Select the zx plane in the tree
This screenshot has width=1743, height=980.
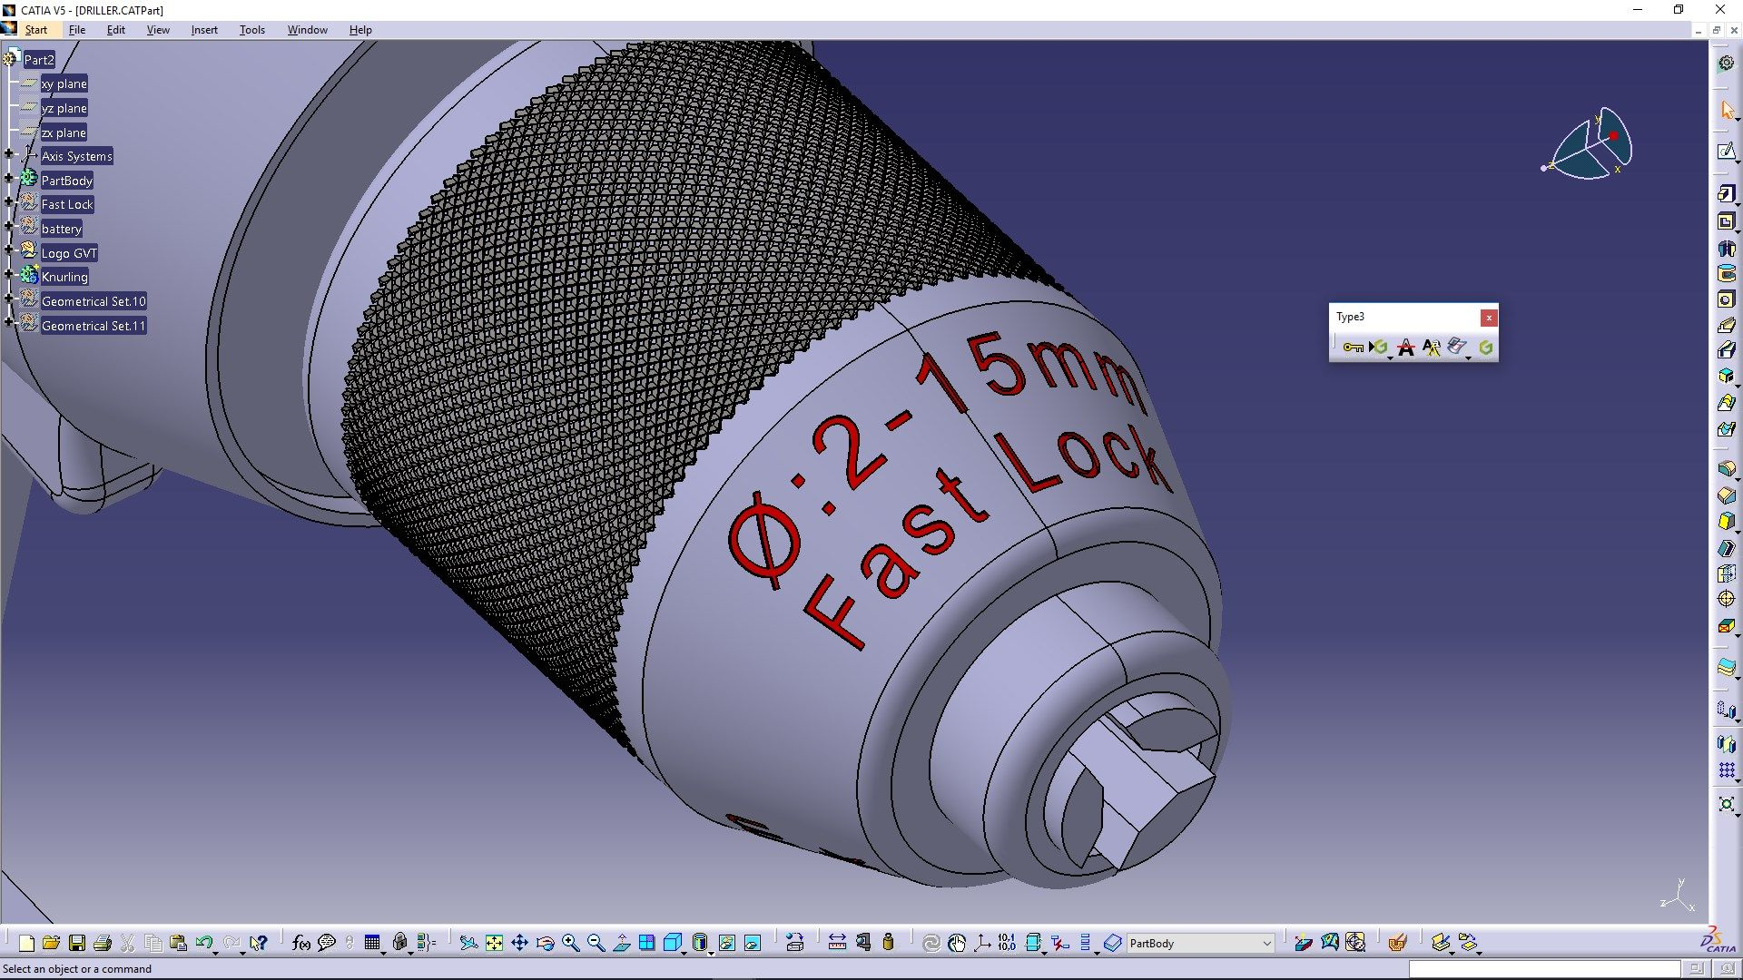tap(64, 132)
